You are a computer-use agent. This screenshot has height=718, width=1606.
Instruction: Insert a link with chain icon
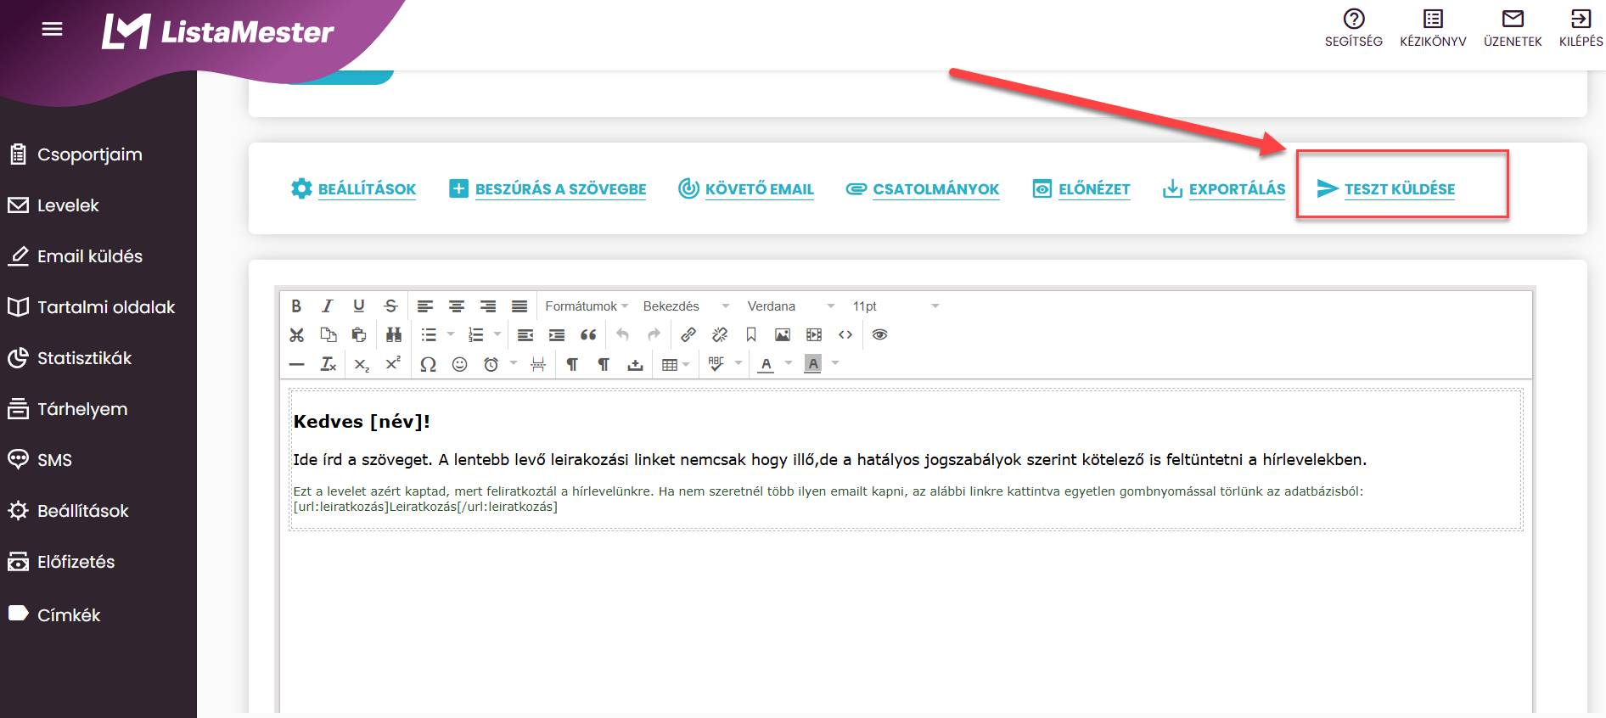[688, 335]
